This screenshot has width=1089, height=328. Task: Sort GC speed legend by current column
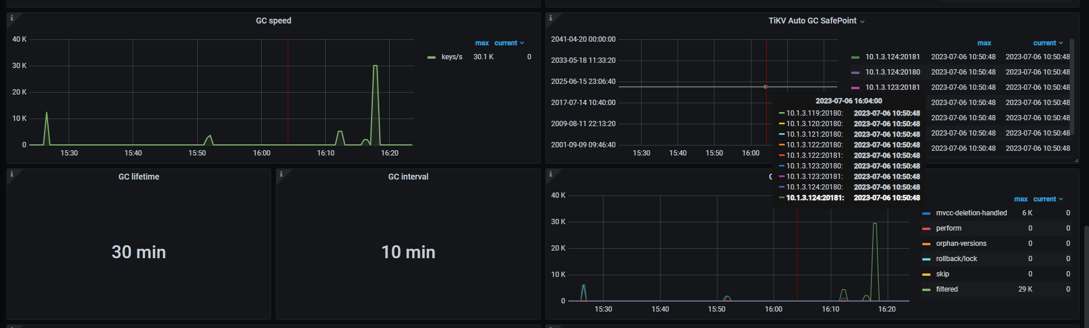coord(508,43)
